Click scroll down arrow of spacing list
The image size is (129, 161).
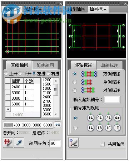coord(56,114)
